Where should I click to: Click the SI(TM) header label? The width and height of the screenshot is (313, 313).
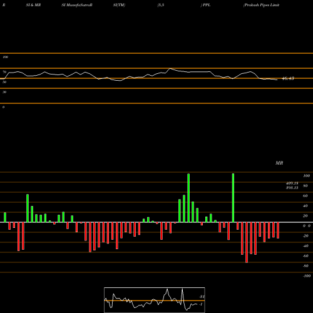(119, 5)
